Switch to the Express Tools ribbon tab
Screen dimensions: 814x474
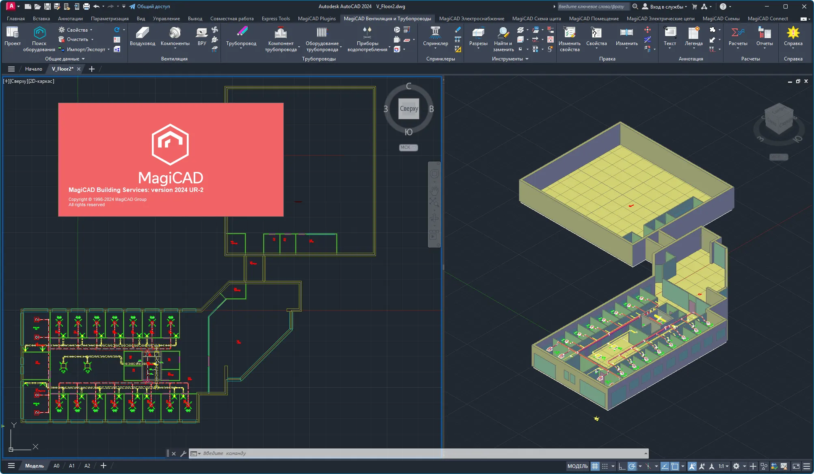(x=276, y=19)
